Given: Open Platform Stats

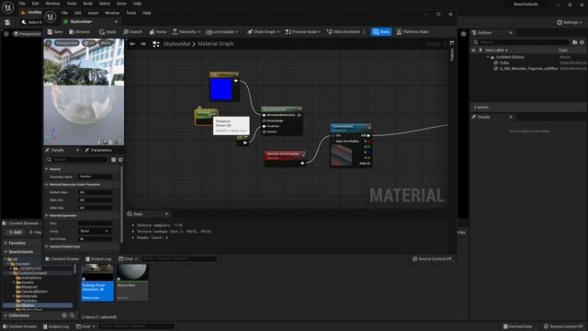Looking at the screenshot, I should click(413, 32).
